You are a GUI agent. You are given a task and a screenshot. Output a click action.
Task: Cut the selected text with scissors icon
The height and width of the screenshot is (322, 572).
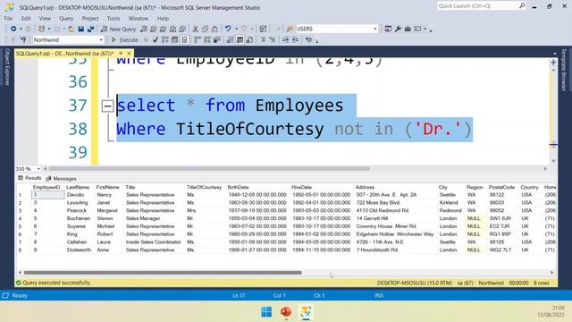click(196, 29)
